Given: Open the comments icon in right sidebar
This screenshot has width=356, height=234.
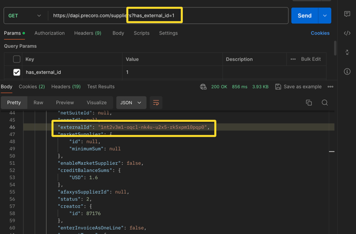Looking at the screenshot, I should click(x=347, y=14).
